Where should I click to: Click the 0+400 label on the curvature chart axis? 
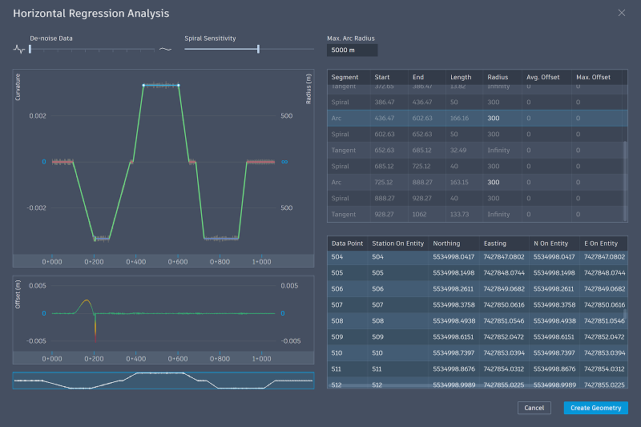point(135,262)
